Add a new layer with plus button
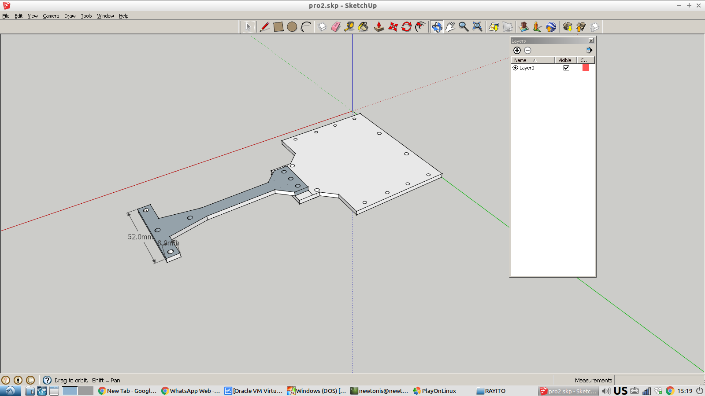Screen dimensions: 705x396 pyautogui.click(x=517, y=50)
